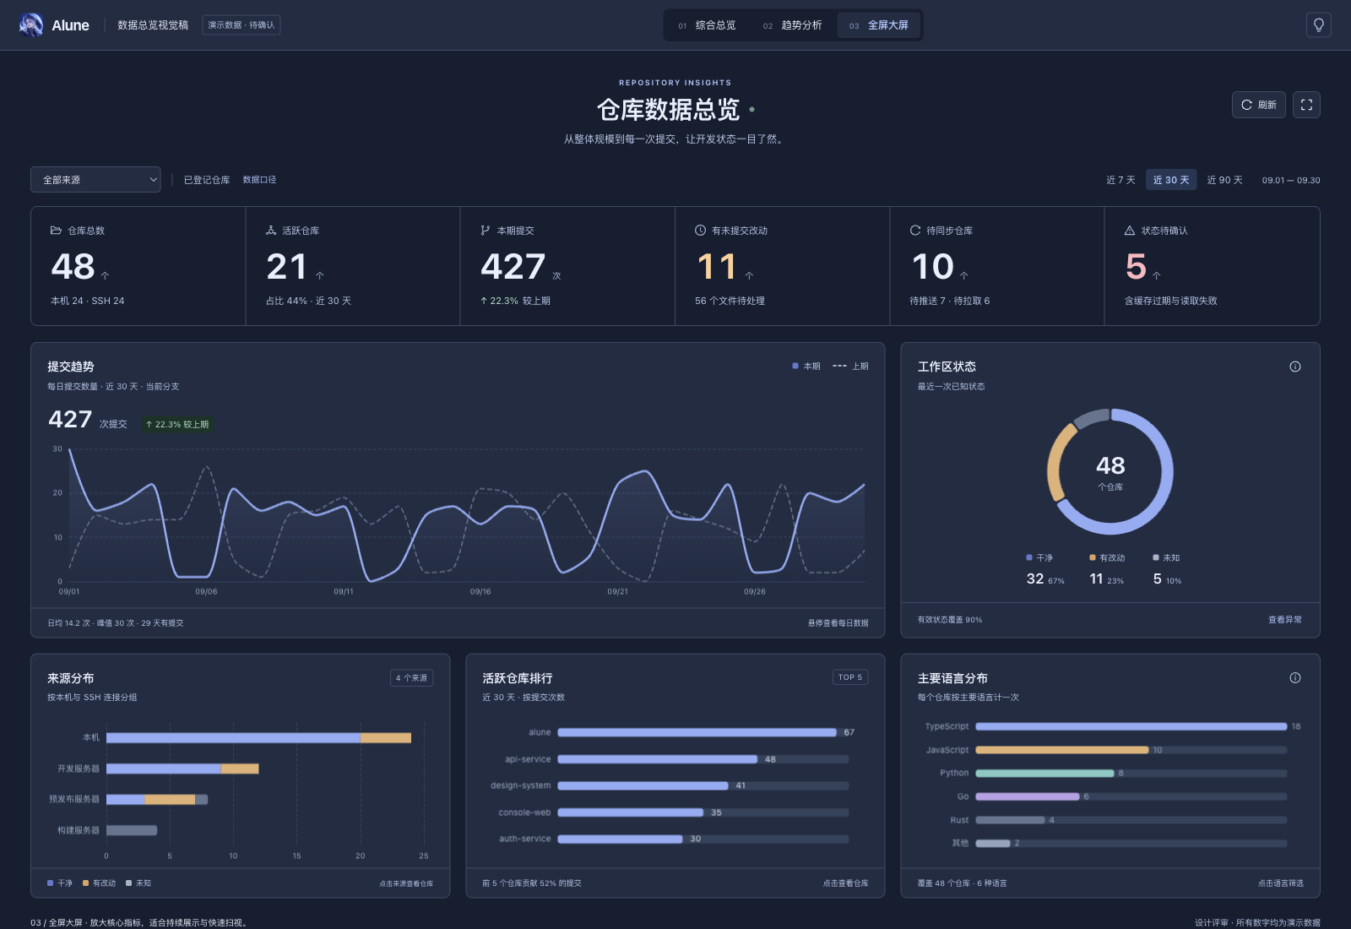This screenshot has height=929, width=1351.
Task: Toggle the 未知 legend under donut chart
Action: click(1166, 558)
